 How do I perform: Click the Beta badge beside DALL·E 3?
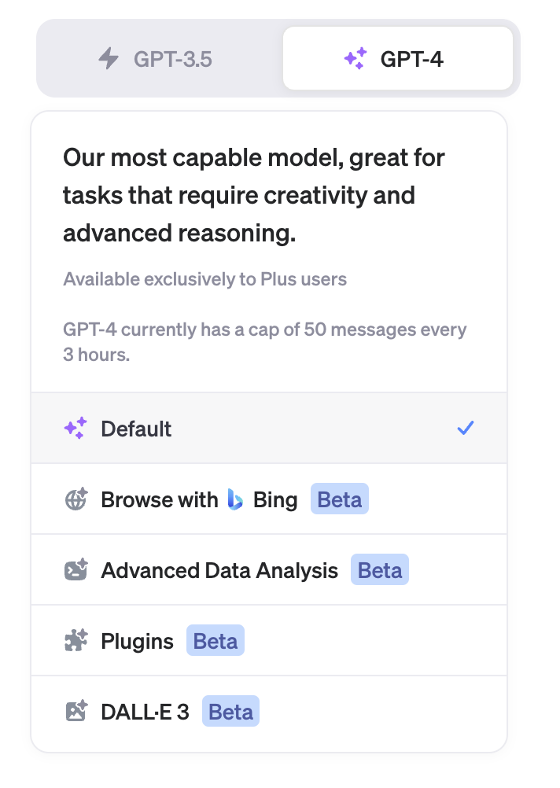pos(231,712)
